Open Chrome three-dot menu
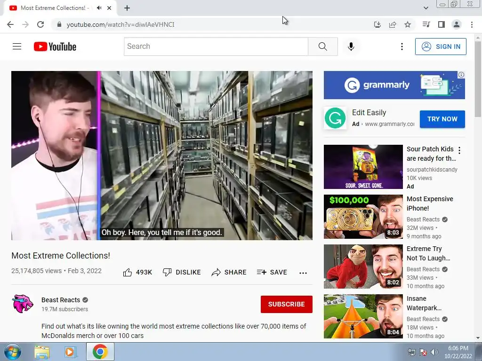 tap(472, 24)
